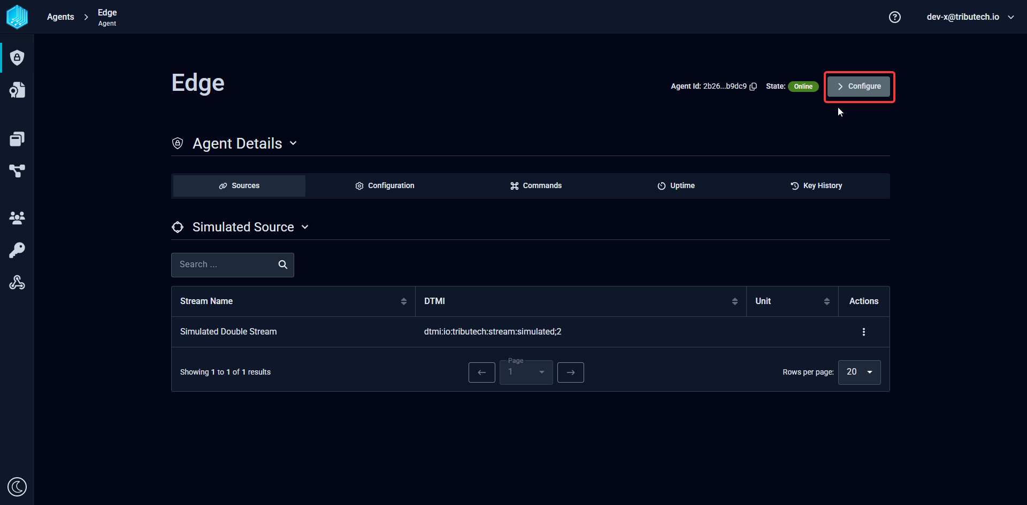This screenshot has width=1027, height=505.
Task: Open the webhooks sidebar icon
Action: tap(17, 282)
